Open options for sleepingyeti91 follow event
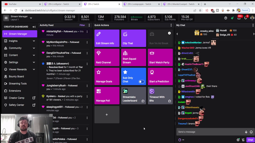The height and width of the screenshot is (143, 255). [x=87, y=107]
